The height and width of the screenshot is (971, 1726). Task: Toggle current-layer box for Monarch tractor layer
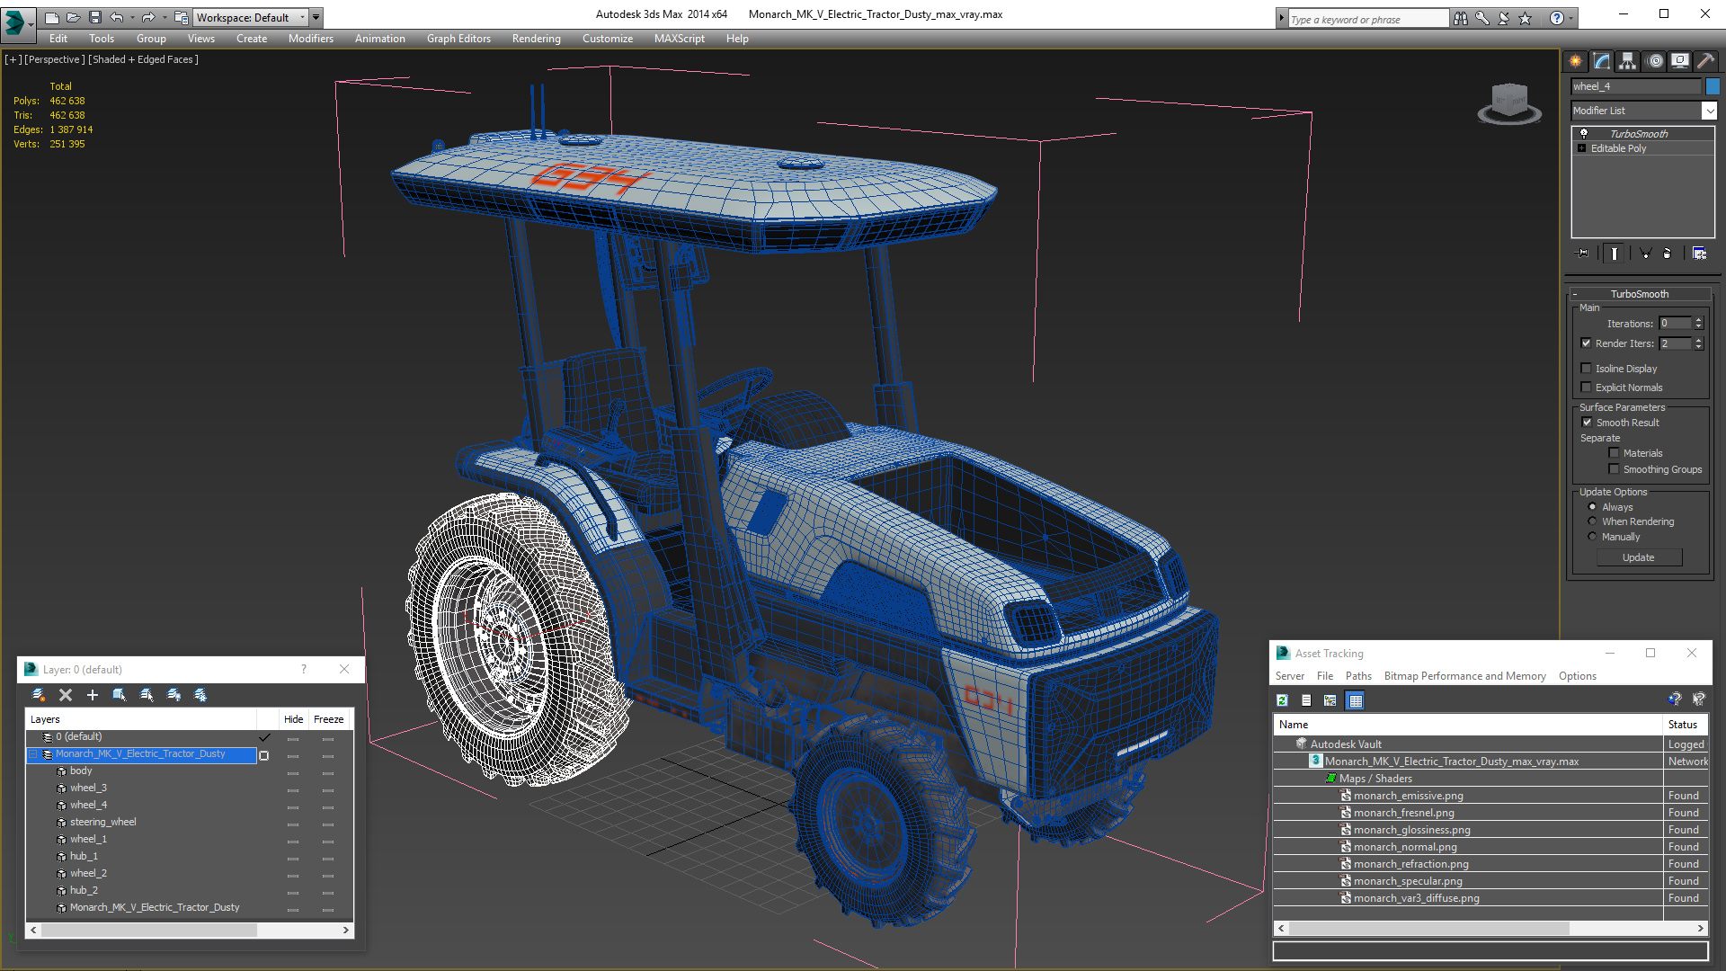pos(264,755)
